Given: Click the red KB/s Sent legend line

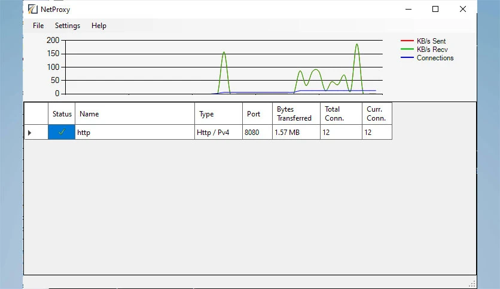Looking at the screenshot, I should pos(407,41).
